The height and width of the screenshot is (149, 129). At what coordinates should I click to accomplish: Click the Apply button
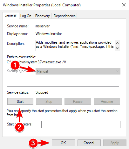point(115,143)
